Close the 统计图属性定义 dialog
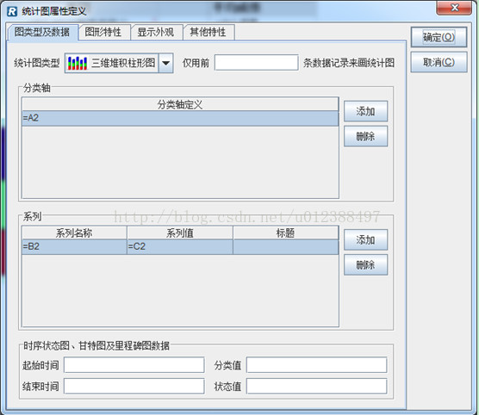The width and height of the screenshot is (479, 415). coord(454,8)
